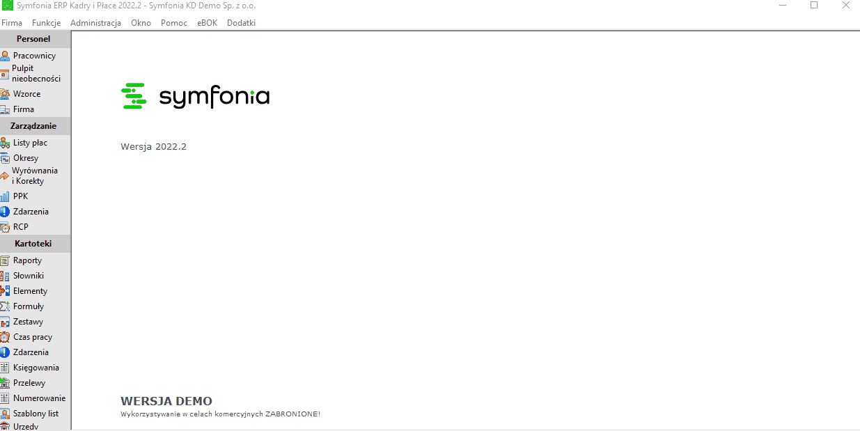This screenshot has height=431, width=860.
Task: Collapse the Zarządzanie section header
Action: (x=35, y=126)
